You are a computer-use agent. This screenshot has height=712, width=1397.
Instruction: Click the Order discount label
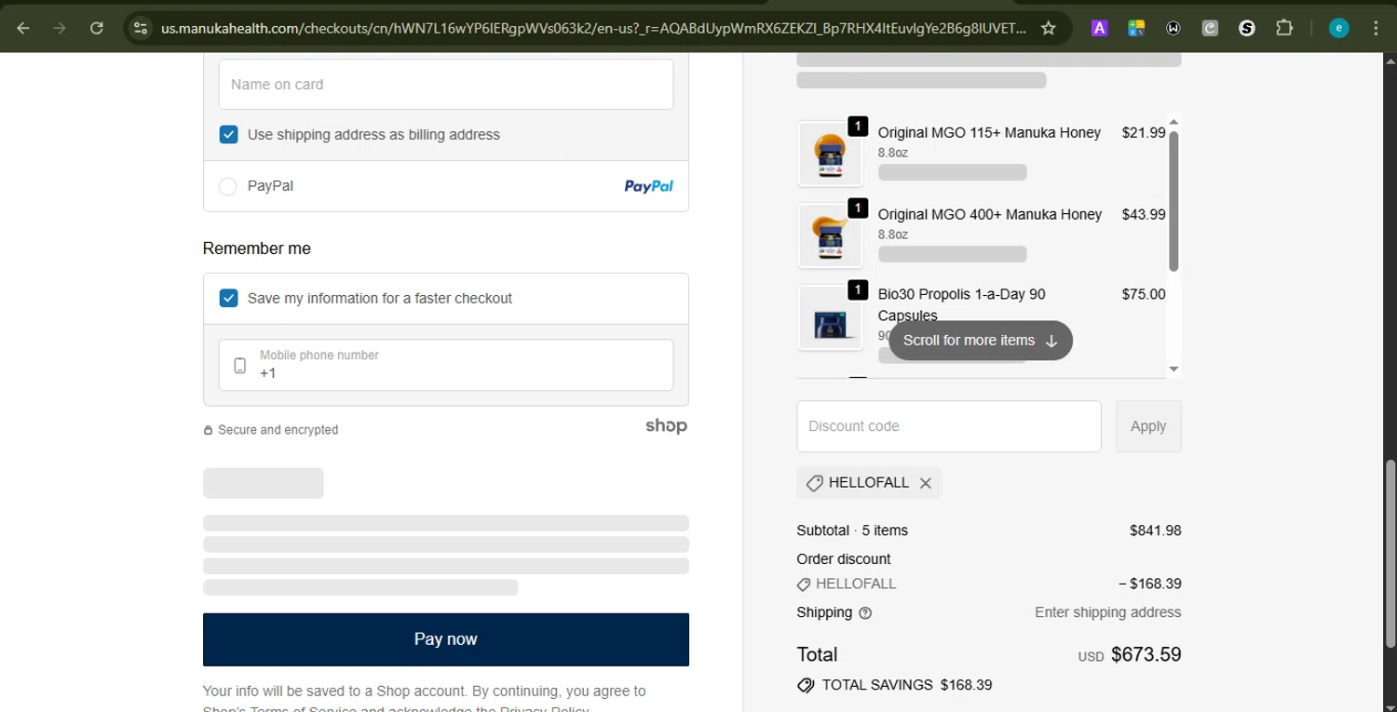(844, 559)
